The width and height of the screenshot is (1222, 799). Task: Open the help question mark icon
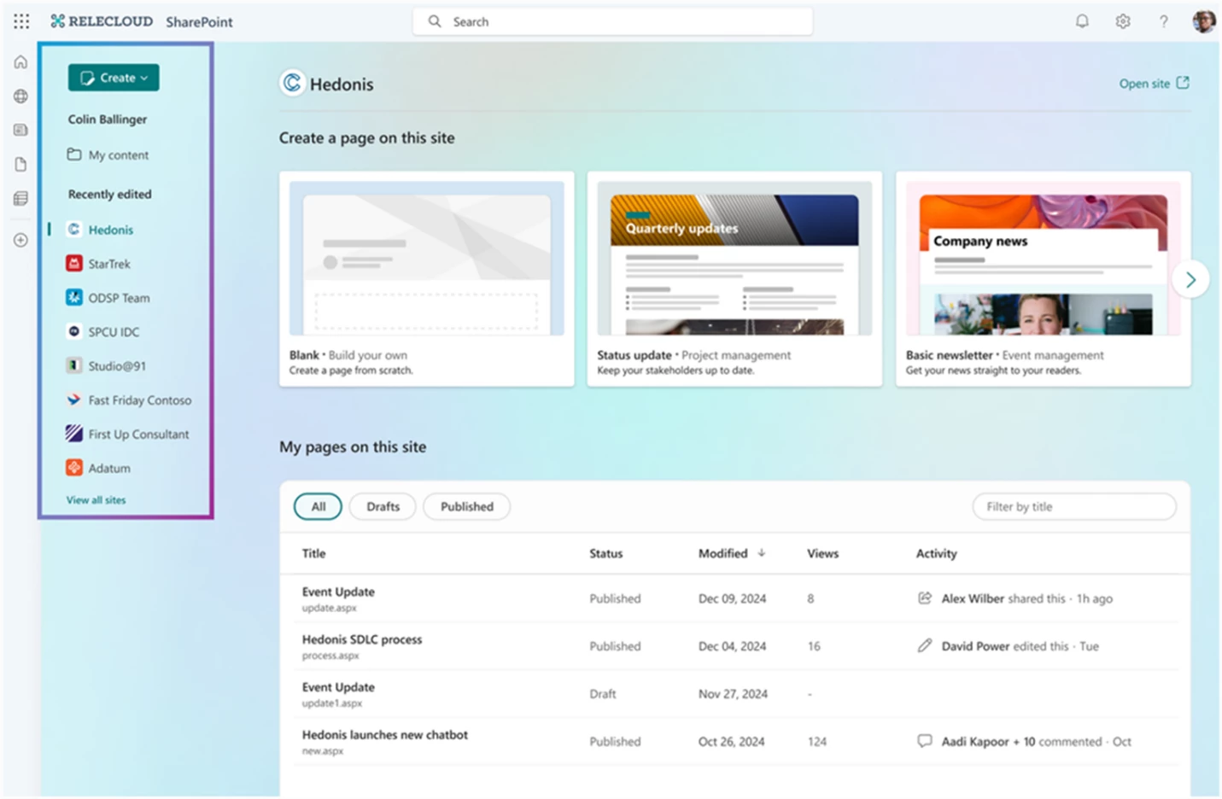tap(1163, 21)
